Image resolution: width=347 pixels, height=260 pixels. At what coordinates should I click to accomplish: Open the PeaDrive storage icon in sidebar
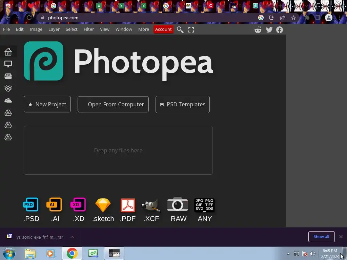(x=8, y=76)
